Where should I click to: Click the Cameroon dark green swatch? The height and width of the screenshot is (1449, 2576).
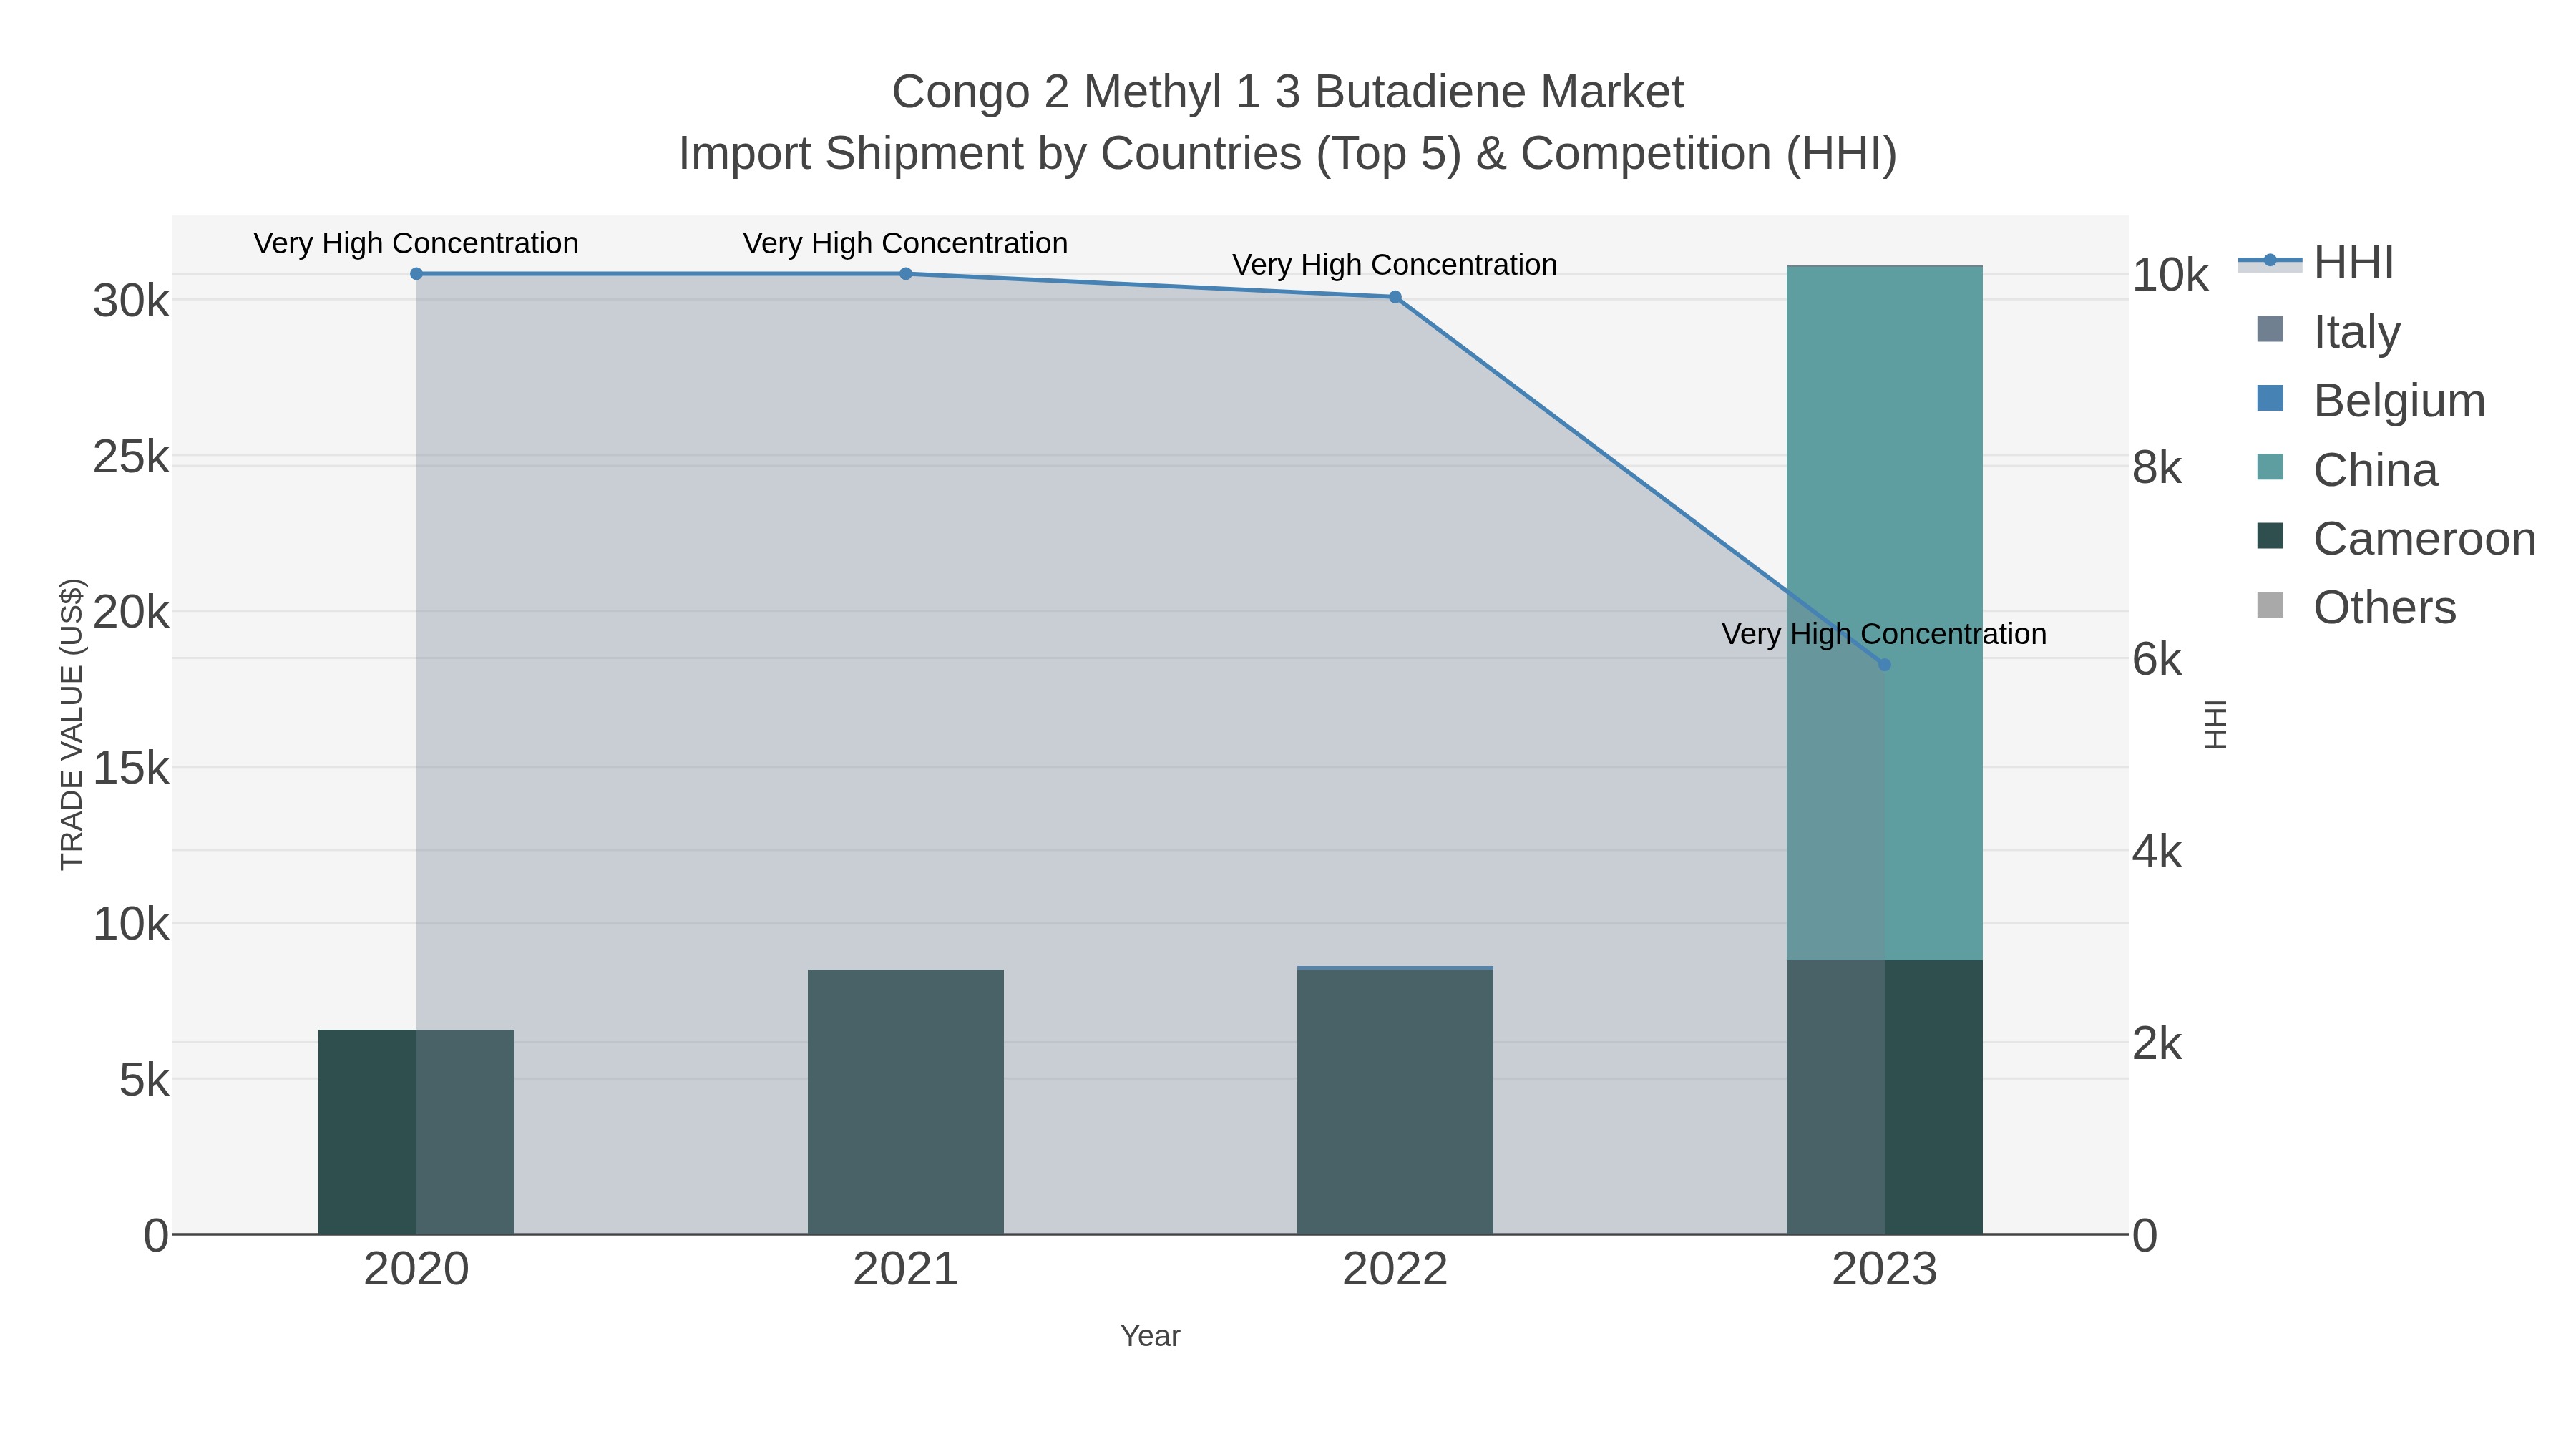tap(2270, 536)
